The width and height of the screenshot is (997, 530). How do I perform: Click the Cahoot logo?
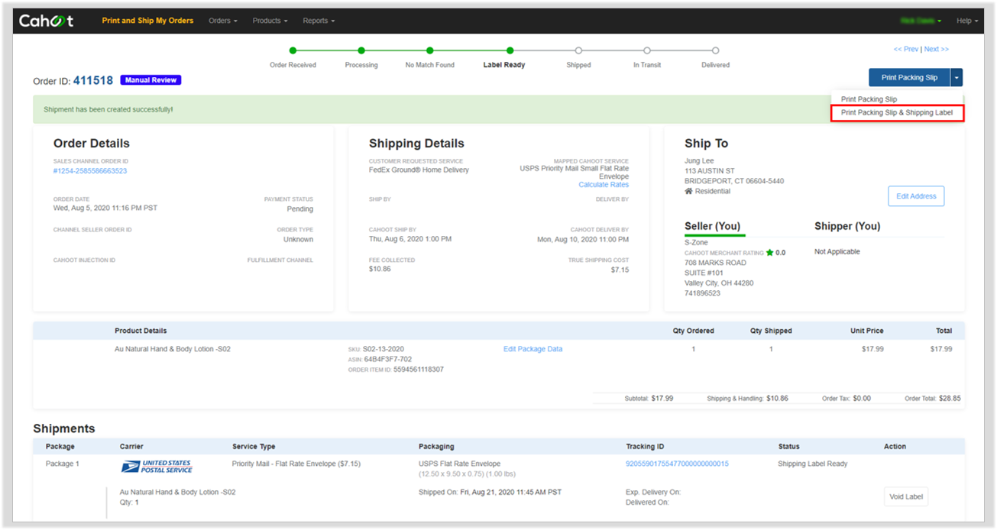pos(47,21)
